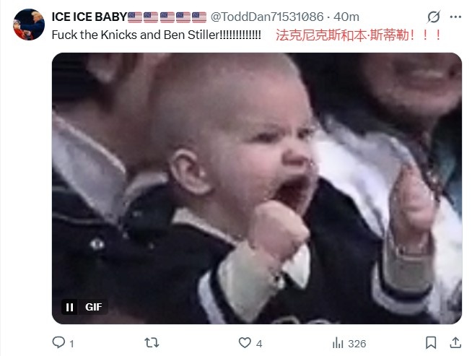View post analytics bar-chart icon
Image resolution: width=472 pixels, height=356 pixels.
coord(338,343)
